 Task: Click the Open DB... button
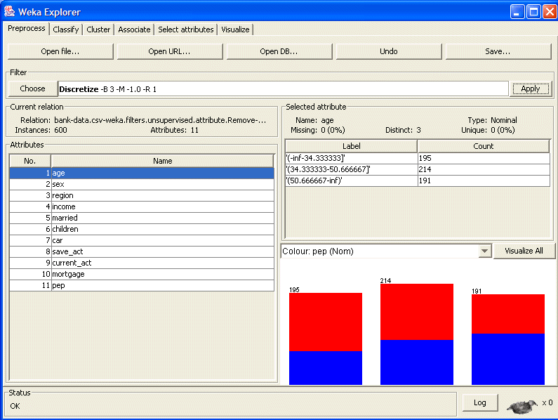tap(279, 51)
